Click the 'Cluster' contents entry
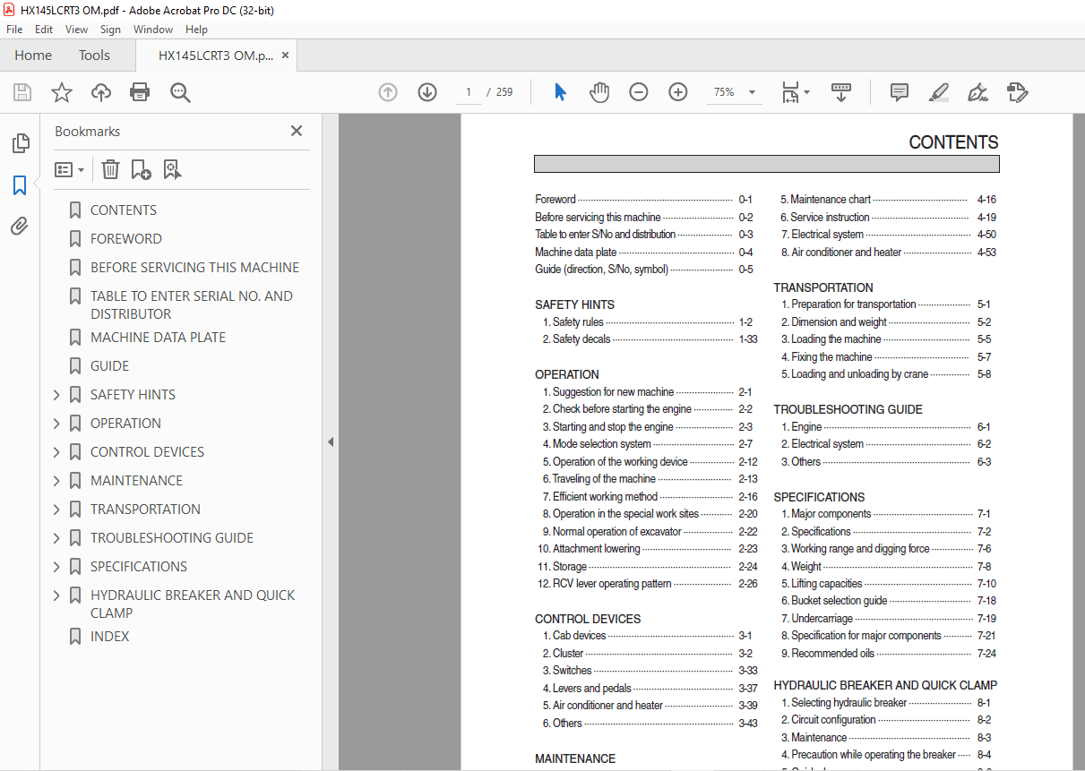The height and width of the screenshot is (771, 1085). tap(647, 654)
